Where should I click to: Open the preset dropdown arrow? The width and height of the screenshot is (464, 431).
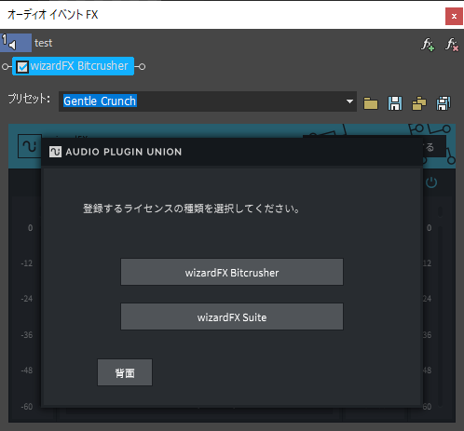click(349, 101)
